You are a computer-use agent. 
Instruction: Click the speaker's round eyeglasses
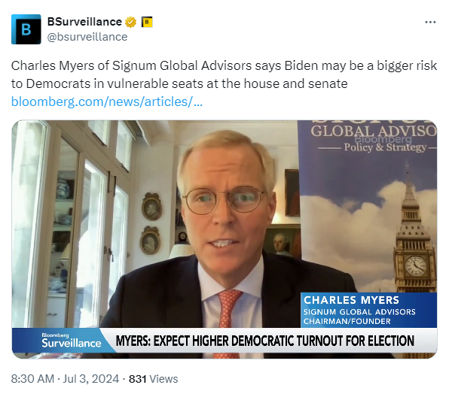(x=224, y=200)
